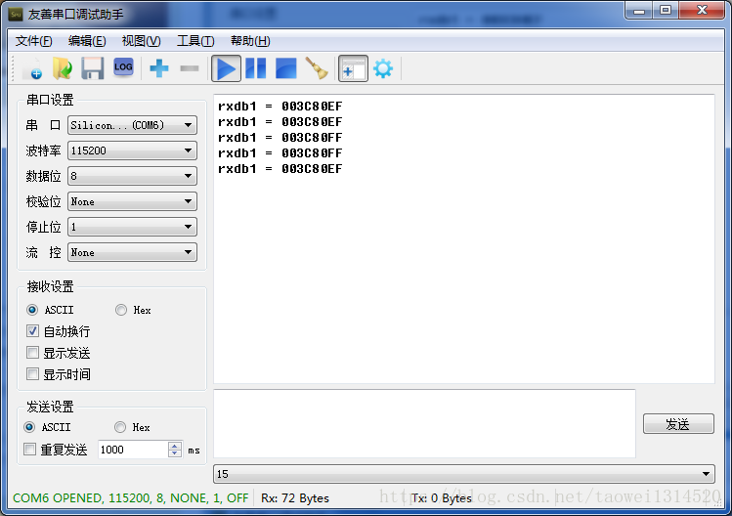
Task: Click the Rx: 72 Bytes counter
Action: click(295, 498)
